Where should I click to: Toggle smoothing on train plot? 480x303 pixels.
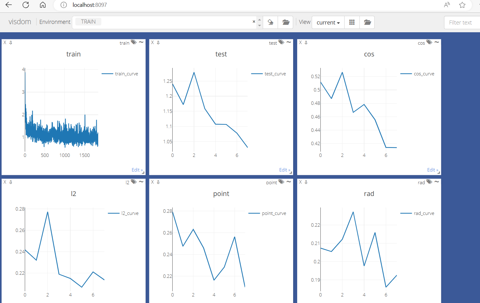[x=141, y=42]
